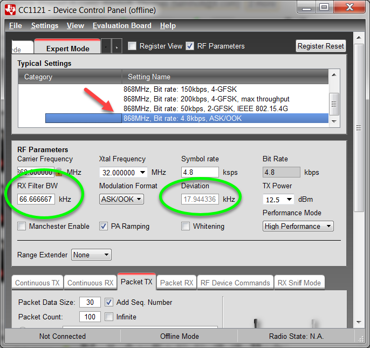Click the Symbol rate input field
The image size is (370, 348).
point(200,172)
